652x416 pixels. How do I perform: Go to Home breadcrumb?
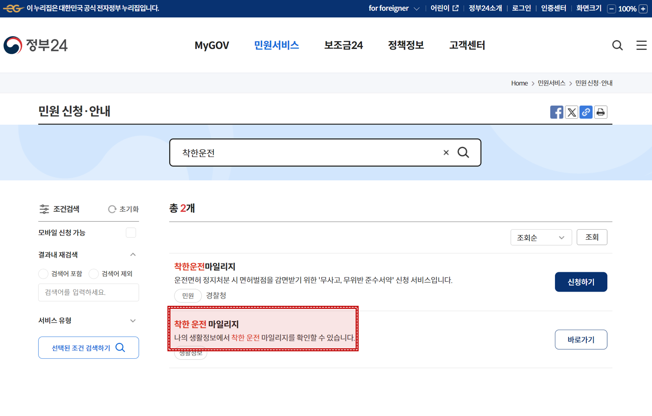[519, 83]
